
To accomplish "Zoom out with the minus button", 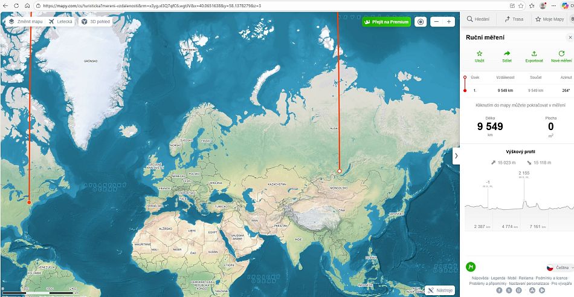I will pos(436,22).
